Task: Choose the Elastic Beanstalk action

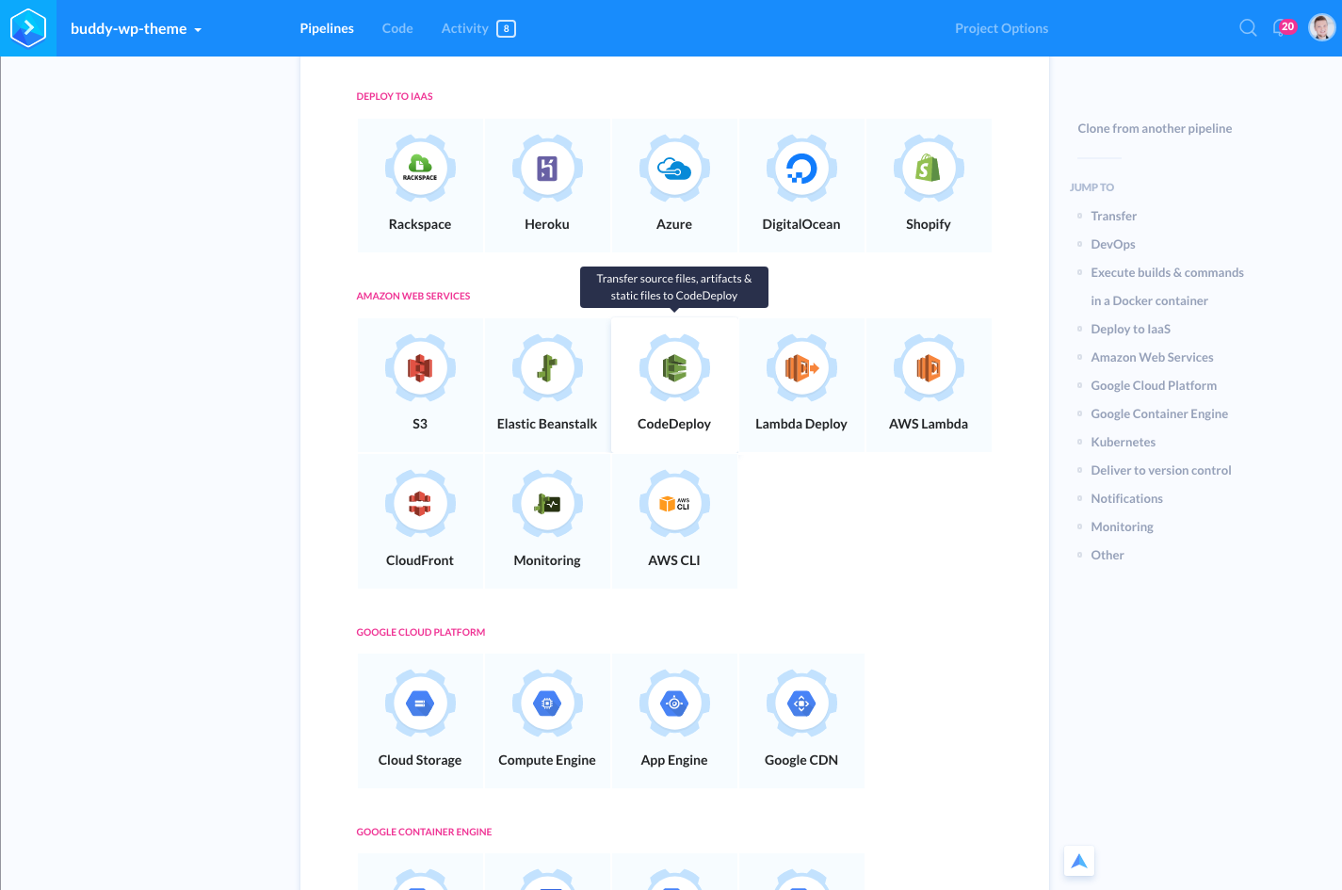Action: coord(547,385)
